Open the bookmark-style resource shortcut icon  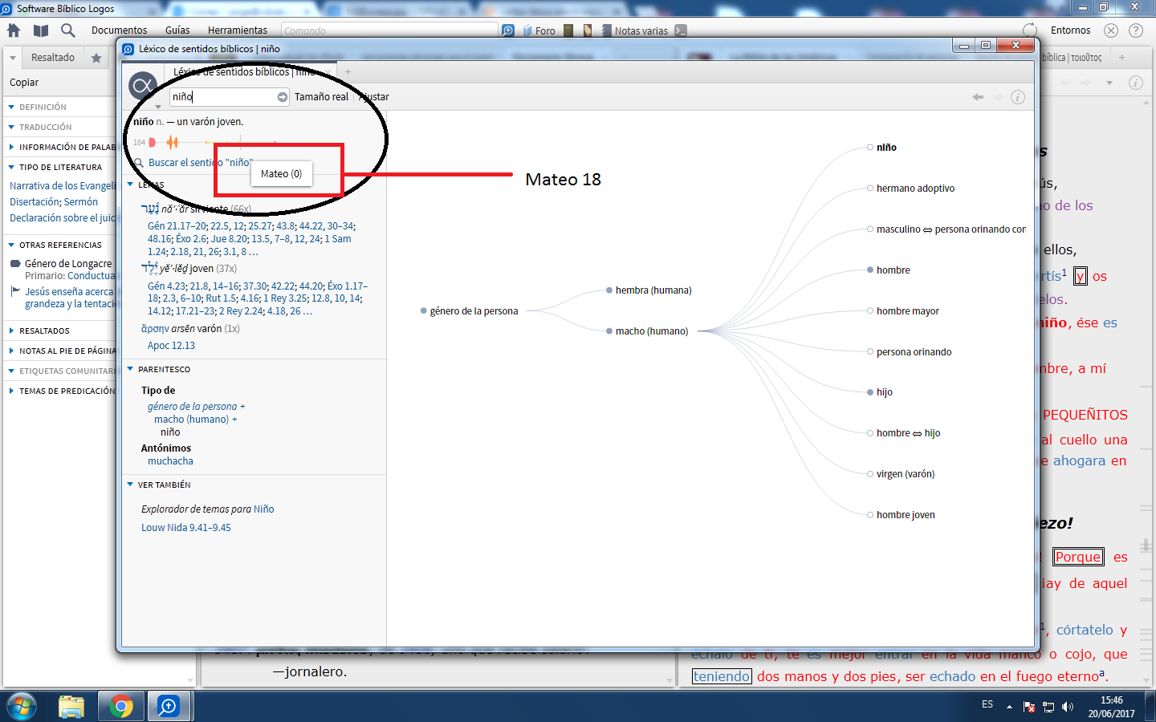coord(588,30)
